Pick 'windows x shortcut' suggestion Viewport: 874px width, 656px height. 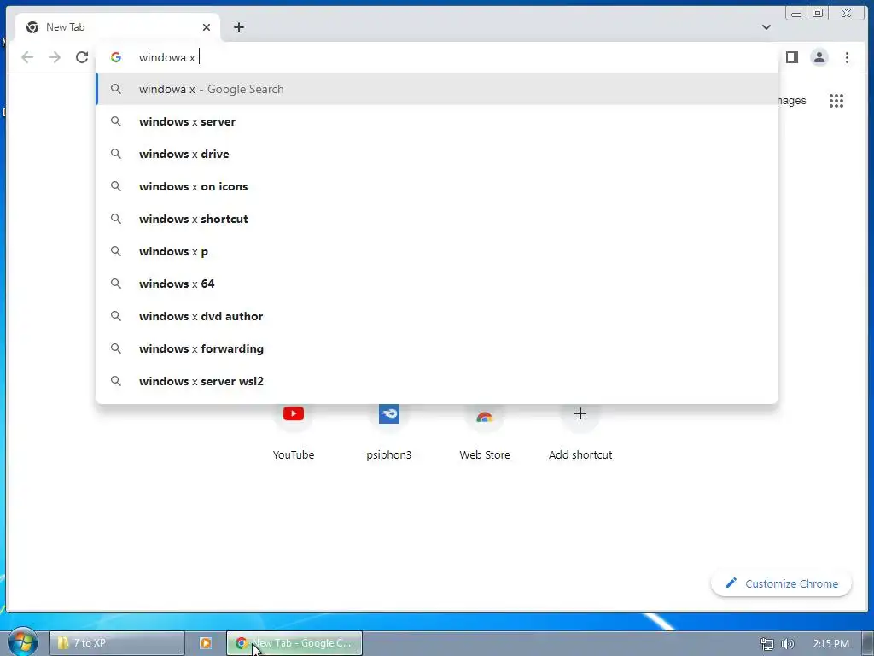(x=437, y=219)
